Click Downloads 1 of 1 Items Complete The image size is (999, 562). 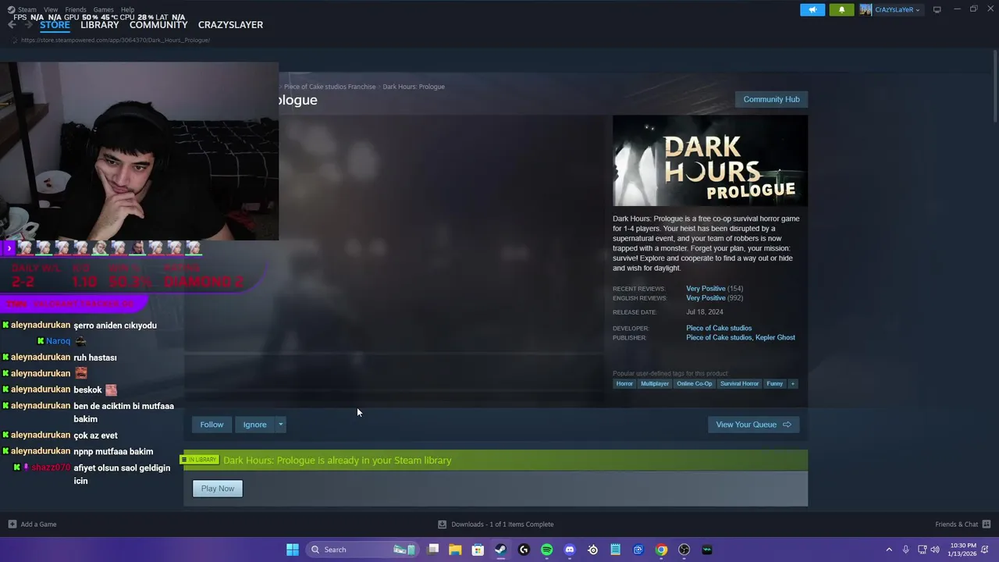click(x=503, y=525)
